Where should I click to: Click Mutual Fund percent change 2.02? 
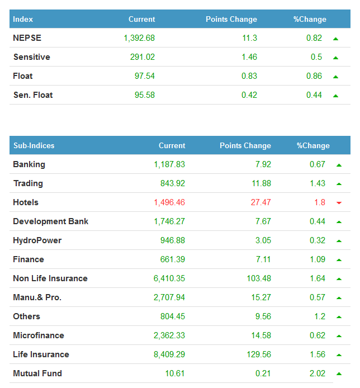pyautogui.click(x=318, y=373)
